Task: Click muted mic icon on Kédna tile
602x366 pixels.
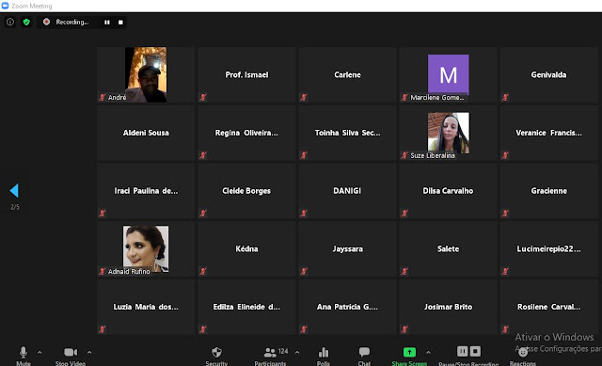Action: point(203,272)
